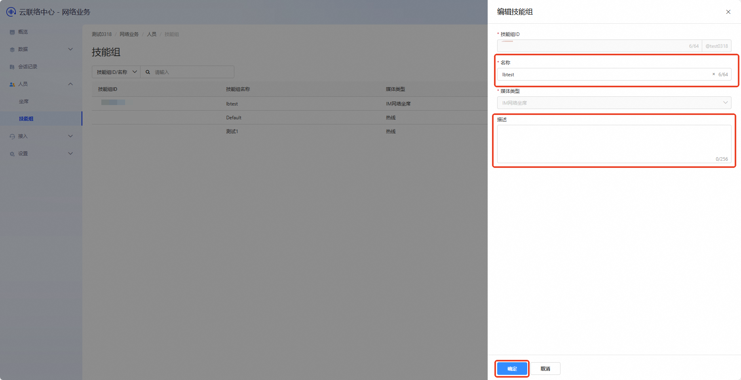This screenshot has height=380, width=741.
Task: Open 设置 menu label
Action: tap(23, 154)
